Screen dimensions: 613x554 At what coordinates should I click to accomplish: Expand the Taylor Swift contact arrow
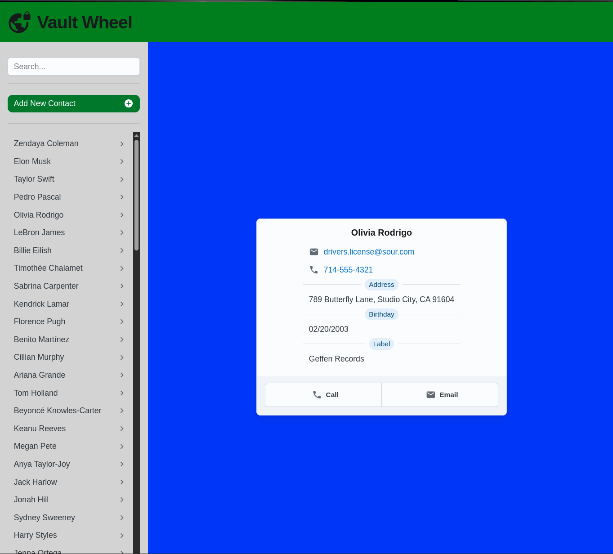(122, 179)
